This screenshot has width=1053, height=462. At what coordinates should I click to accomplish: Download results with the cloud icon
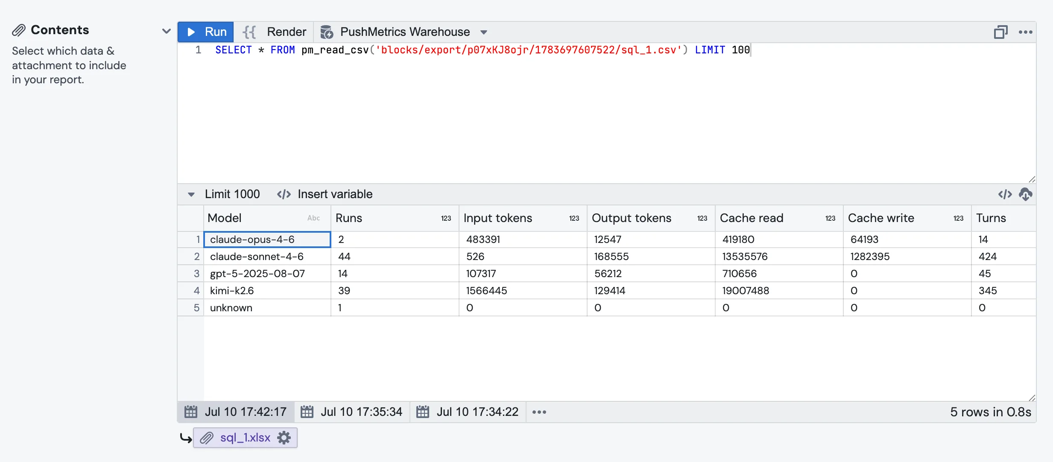point(1025,194)
